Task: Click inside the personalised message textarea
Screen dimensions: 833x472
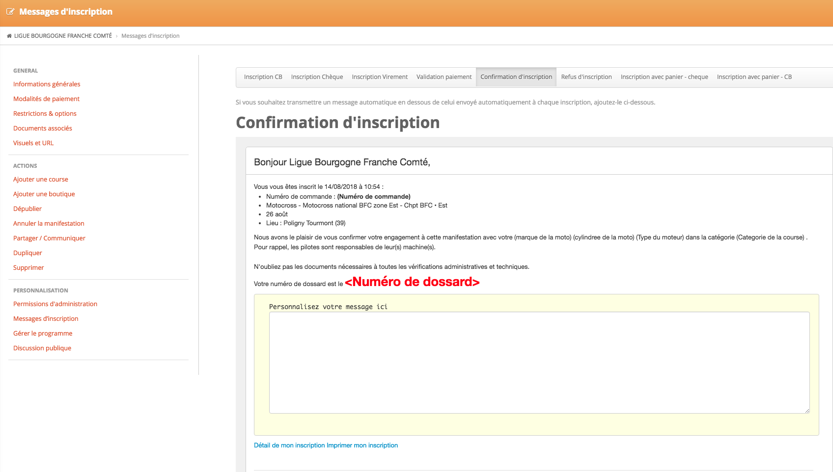Action: pos(539,363)
